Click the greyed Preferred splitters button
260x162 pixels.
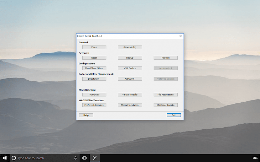[166, 79]
